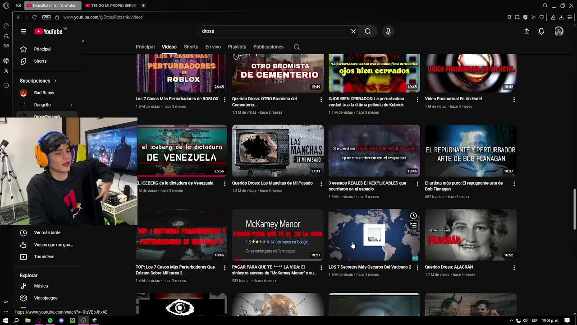The width and height of the screenshot is (577, 325).
Task: Go back in browser history
Action: [x=18, y=17]
